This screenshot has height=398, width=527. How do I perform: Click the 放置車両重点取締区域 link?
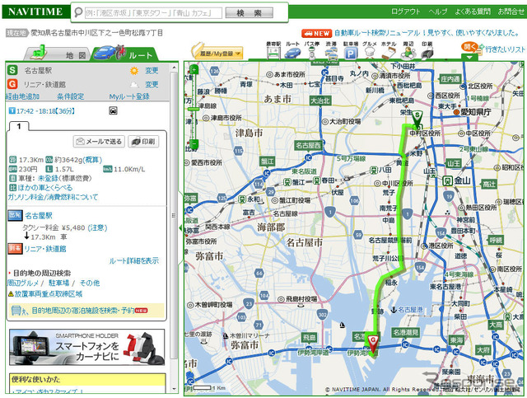[x=48, y=293]
